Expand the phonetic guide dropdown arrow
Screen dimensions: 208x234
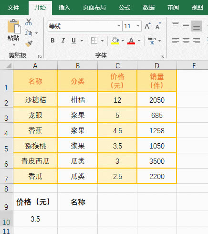(159, 41)
